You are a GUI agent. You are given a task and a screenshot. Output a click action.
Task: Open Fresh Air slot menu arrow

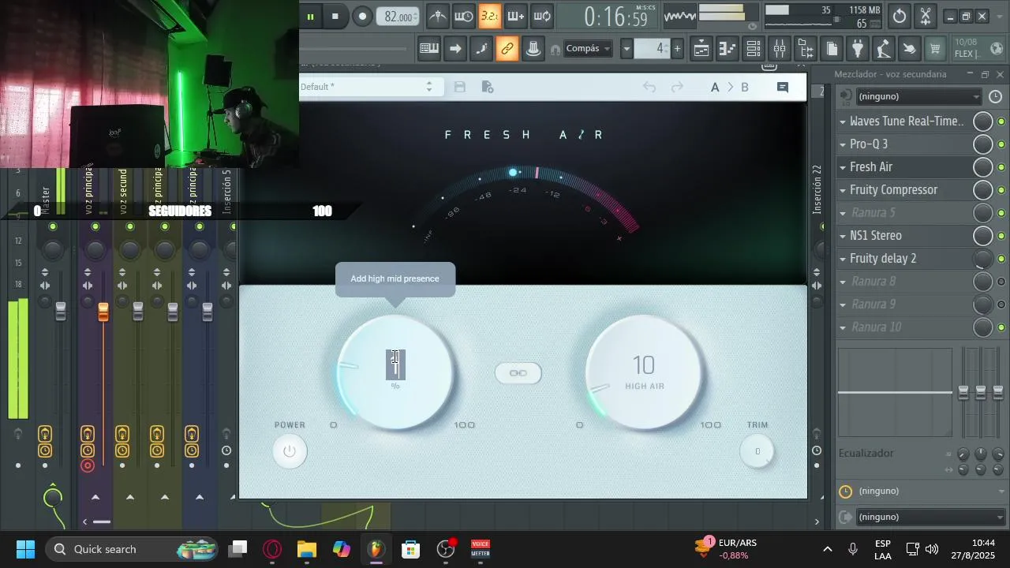coord(843,167)
